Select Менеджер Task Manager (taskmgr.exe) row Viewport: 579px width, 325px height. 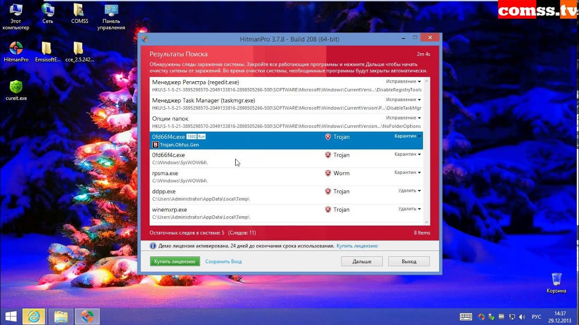[286, 104]
